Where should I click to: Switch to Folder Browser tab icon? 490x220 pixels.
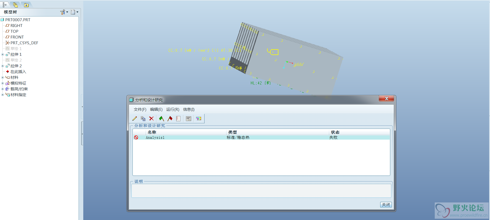pos(15,4)
